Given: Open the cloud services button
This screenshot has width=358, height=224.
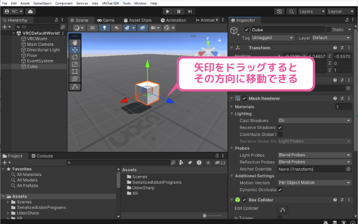Looking at the screenshot, I should coord(30,12).
